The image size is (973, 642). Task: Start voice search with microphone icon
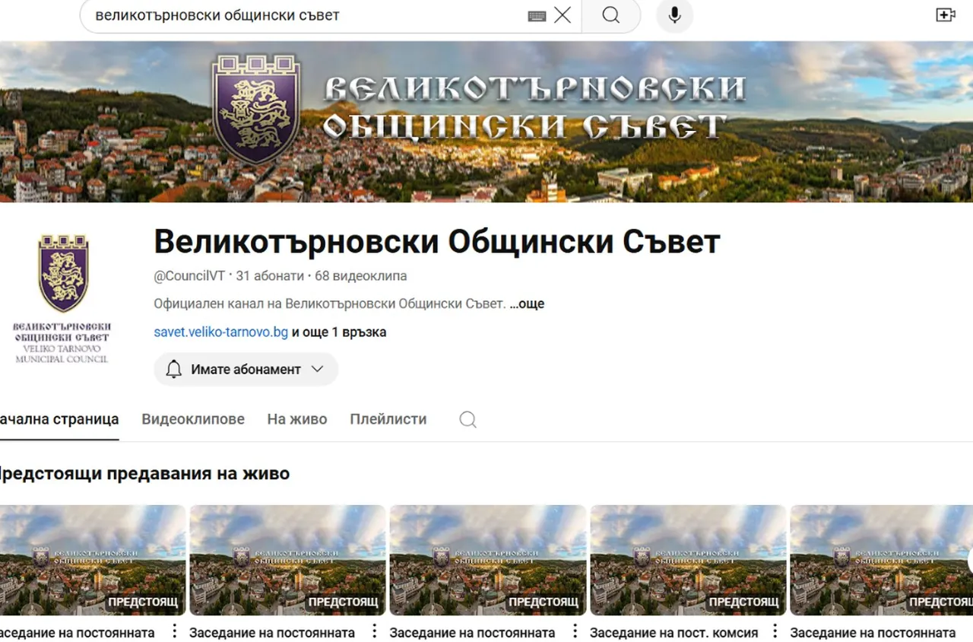point(674,15)
